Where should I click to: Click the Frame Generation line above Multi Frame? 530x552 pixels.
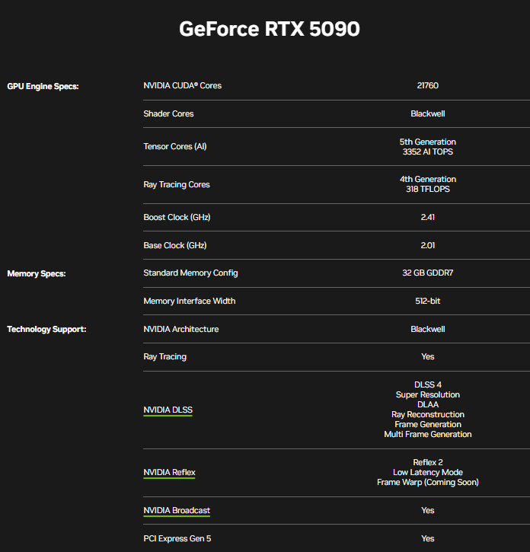click(x=427, y=424)
